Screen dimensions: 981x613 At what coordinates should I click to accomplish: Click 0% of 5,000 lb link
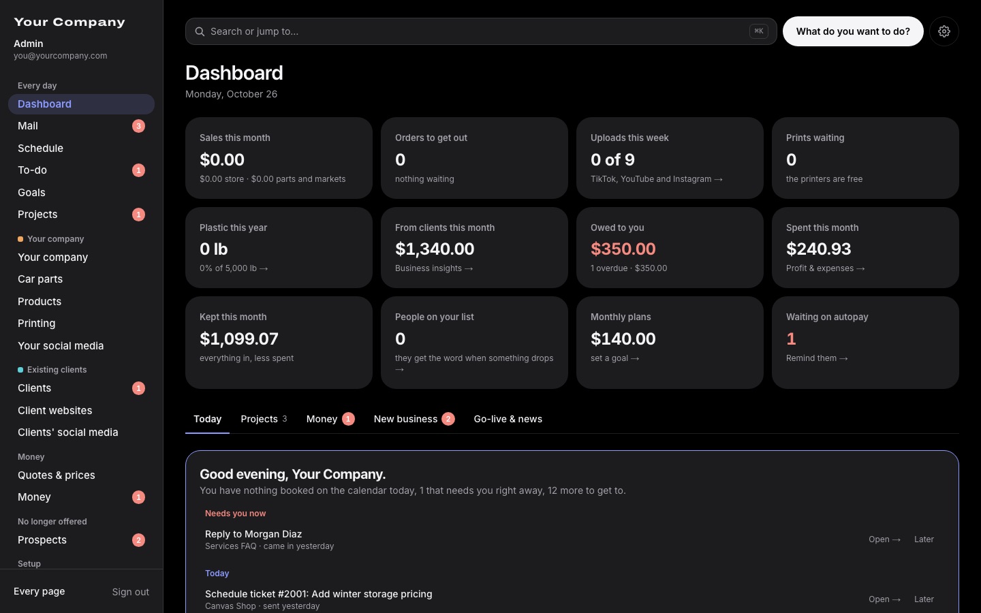(234, 268)
